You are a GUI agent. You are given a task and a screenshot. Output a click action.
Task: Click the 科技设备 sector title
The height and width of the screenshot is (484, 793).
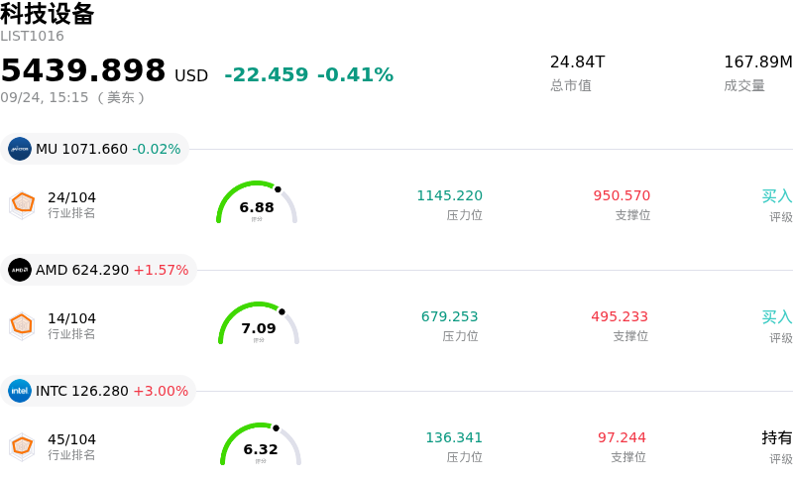[x=47, y=13]
